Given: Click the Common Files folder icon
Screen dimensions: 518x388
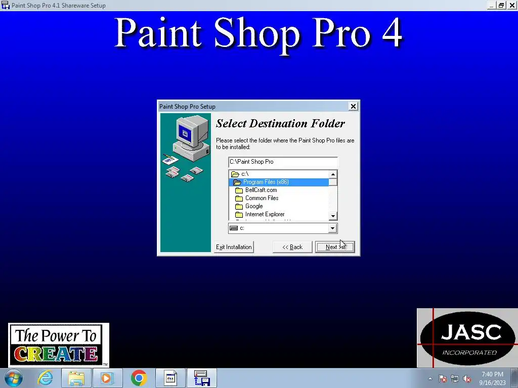Looking at the screenshot, I should (x=239, y=198).
